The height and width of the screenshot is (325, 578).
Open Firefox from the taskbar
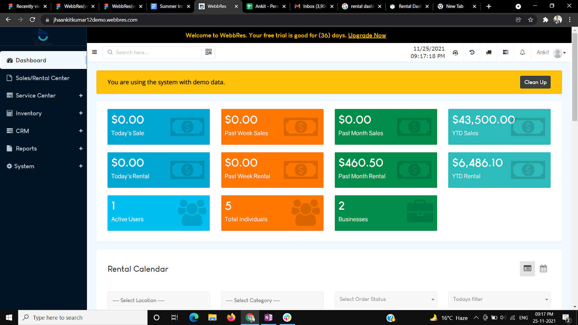(231, 317)
